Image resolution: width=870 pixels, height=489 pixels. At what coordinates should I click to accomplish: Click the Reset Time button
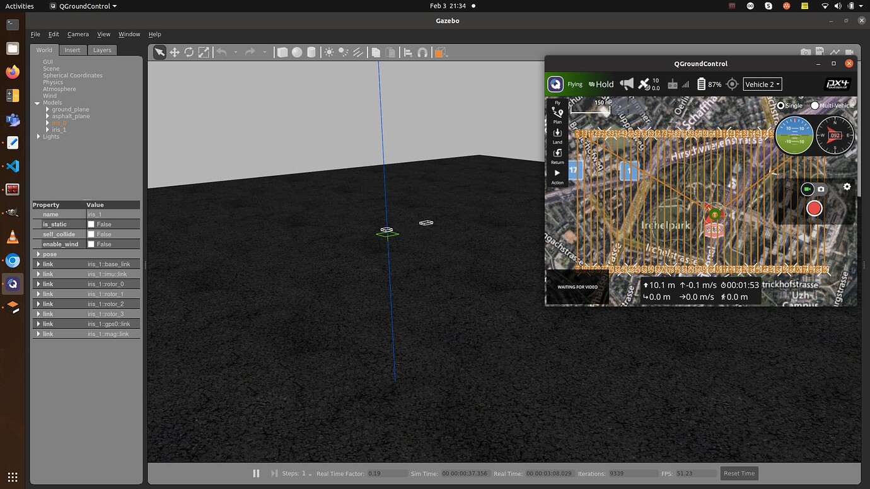pos(739,473)
